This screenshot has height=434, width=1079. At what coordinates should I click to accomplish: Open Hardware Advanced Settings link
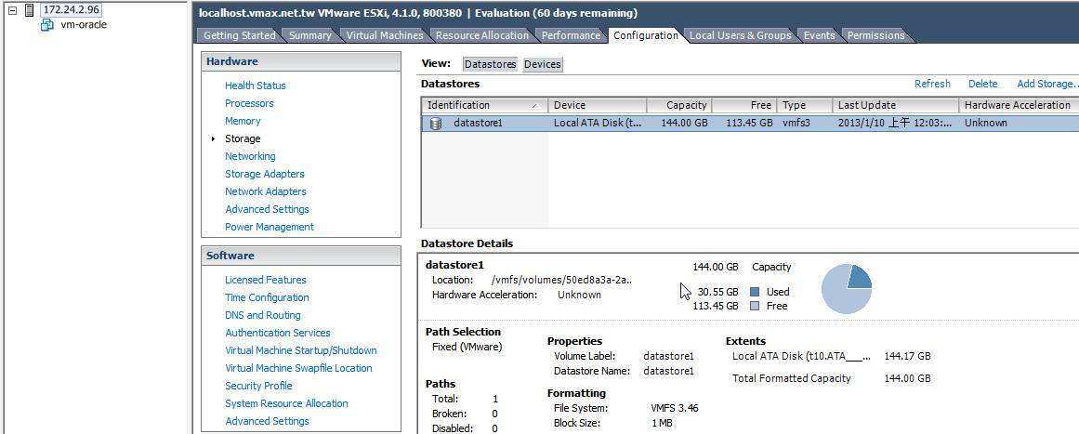267,209
